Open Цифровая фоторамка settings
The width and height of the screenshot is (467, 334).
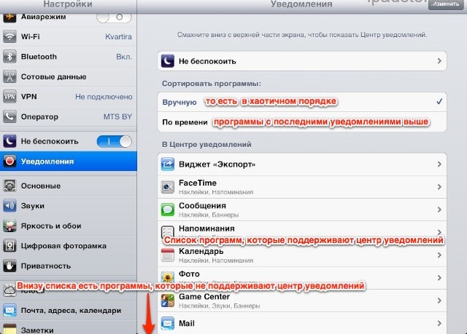69,246
